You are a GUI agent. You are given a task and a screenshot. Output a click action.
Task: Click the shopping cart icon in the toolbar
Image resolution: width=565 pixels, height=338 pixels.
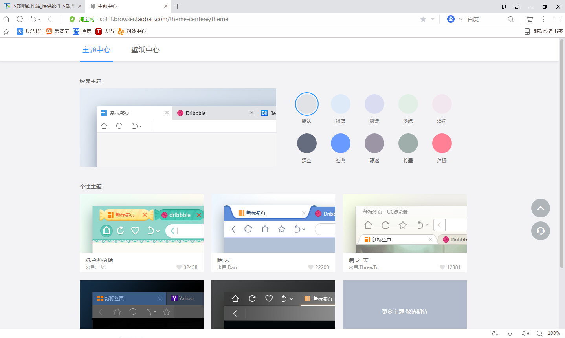529,19
